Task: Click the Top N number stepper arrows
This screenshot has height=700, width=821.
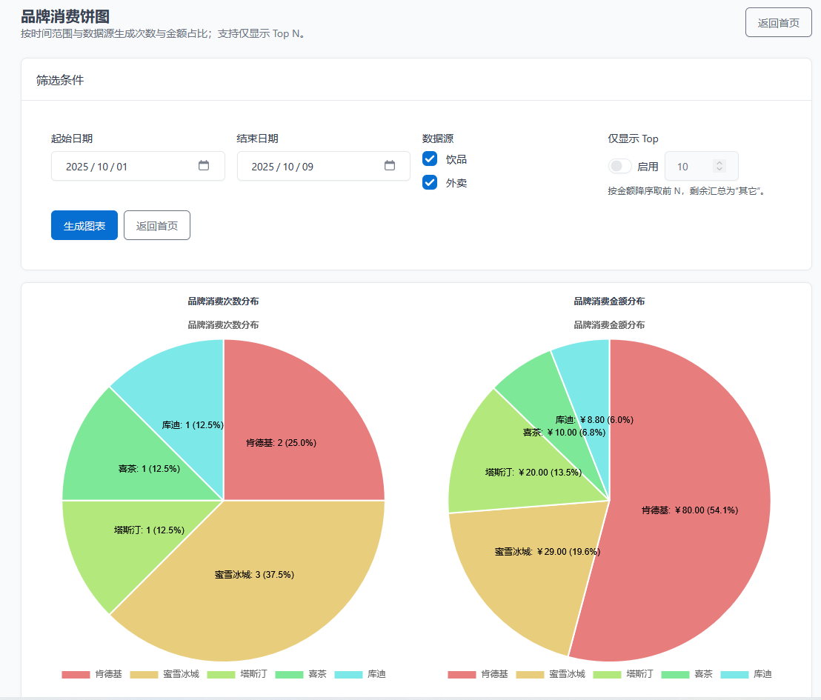Action: click(x=719, y=166)
